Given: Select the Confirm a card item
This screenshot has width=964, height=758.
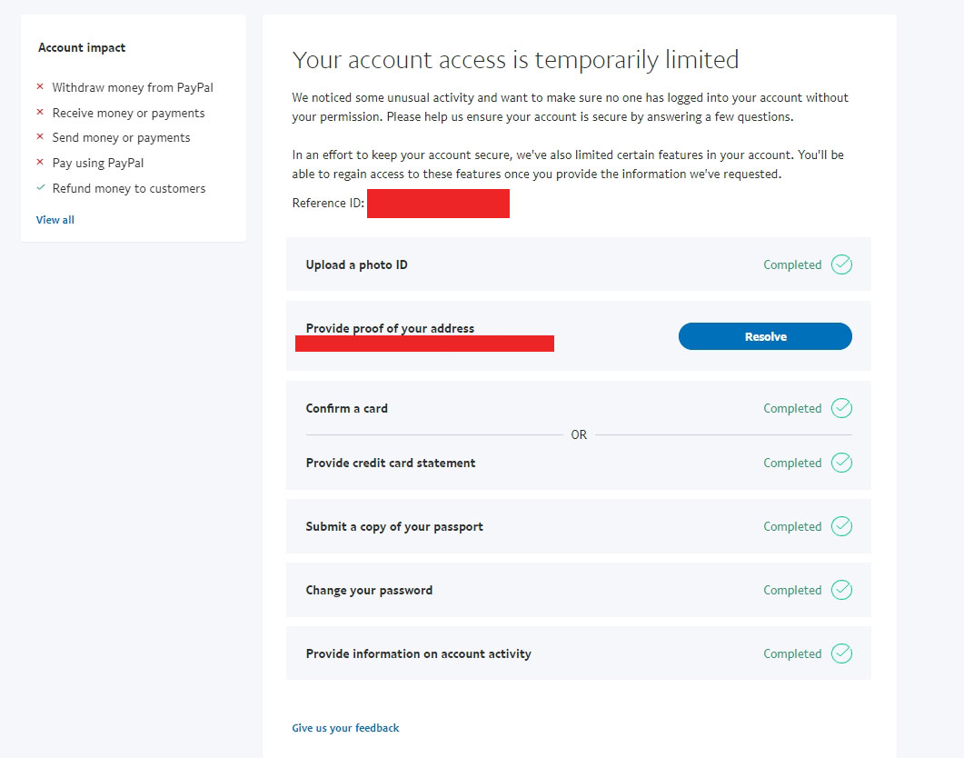Looking at the screenshot, I should pyautogui.click(x=347, y=408).
